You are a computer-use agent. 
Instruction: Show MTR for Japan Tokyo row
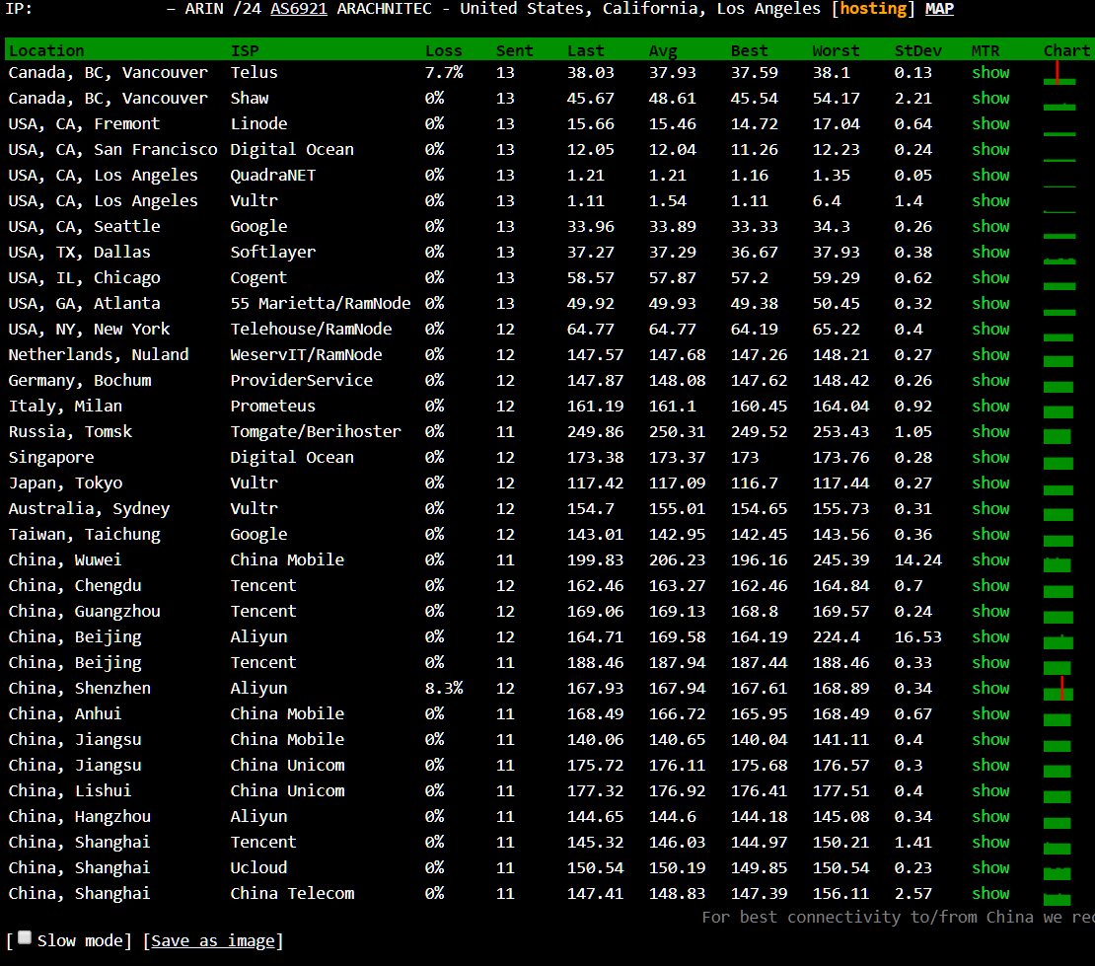[990, 483]
